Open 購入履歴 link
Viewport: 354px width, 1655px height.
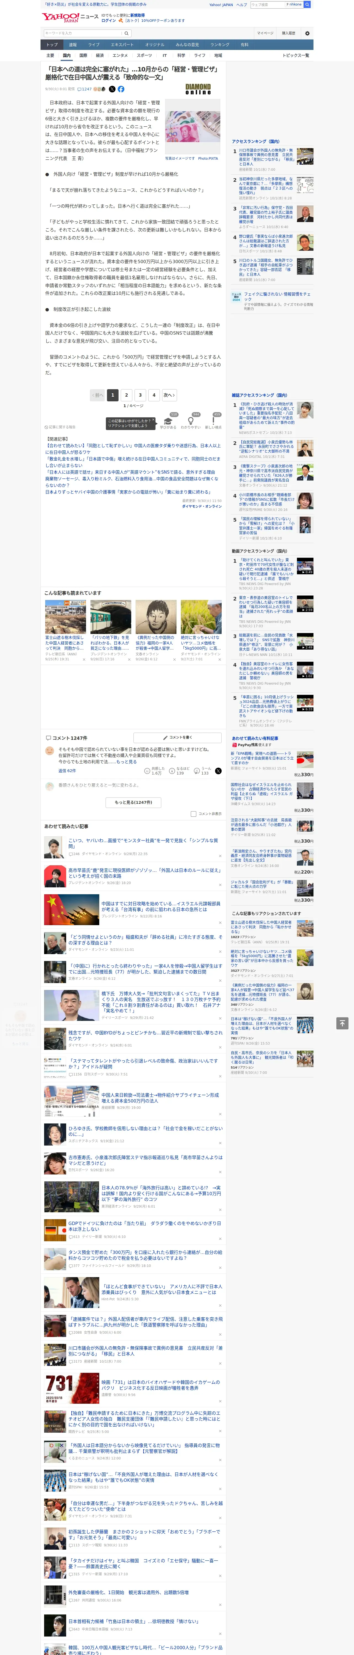(x=288, y=33)
